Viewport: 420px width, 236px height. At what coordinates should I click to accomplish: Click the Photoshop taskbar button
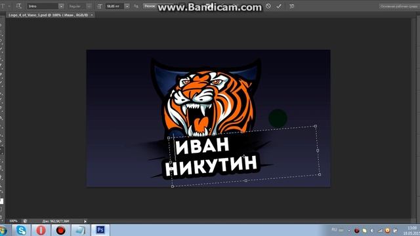click(100, 230)
